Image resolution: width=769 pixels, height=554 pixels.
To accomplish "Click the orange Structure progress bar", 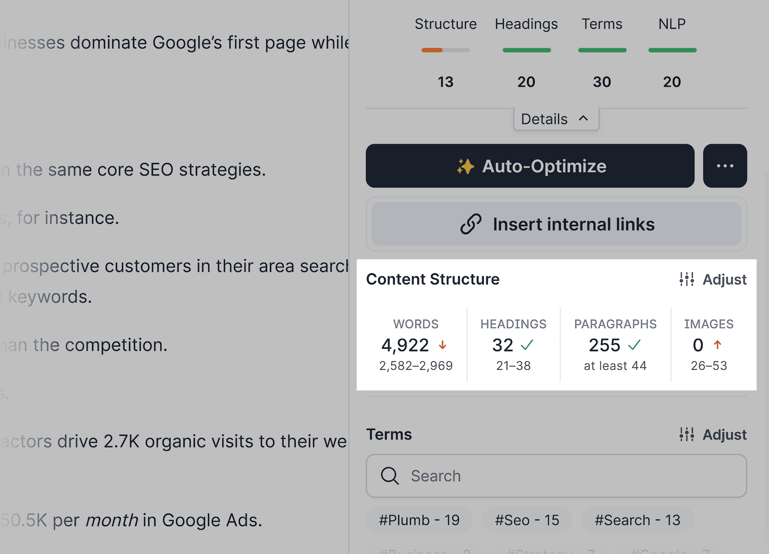I will (x=432, y=50).
